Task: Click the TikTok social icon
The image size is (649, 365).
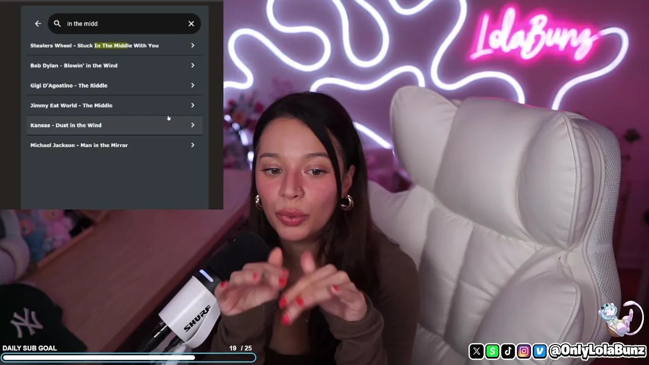Action: coord(508,351)
